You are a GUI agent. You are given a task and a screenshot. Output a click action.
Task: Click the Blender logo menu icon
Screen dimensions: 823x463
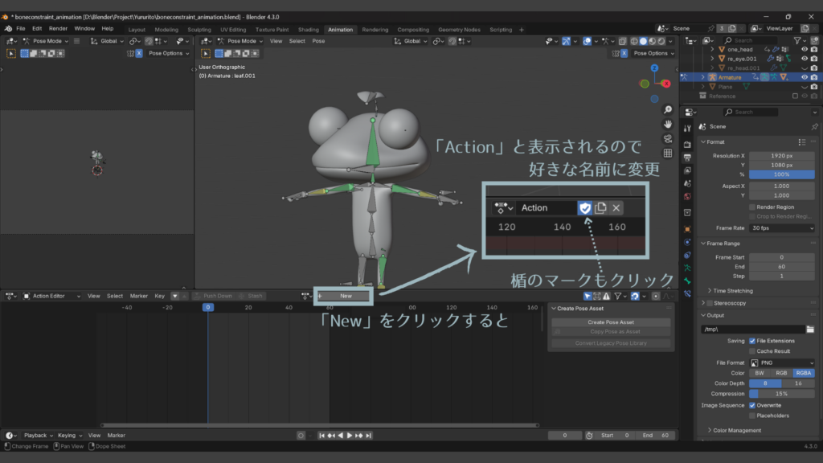click(x=8, y=28)
